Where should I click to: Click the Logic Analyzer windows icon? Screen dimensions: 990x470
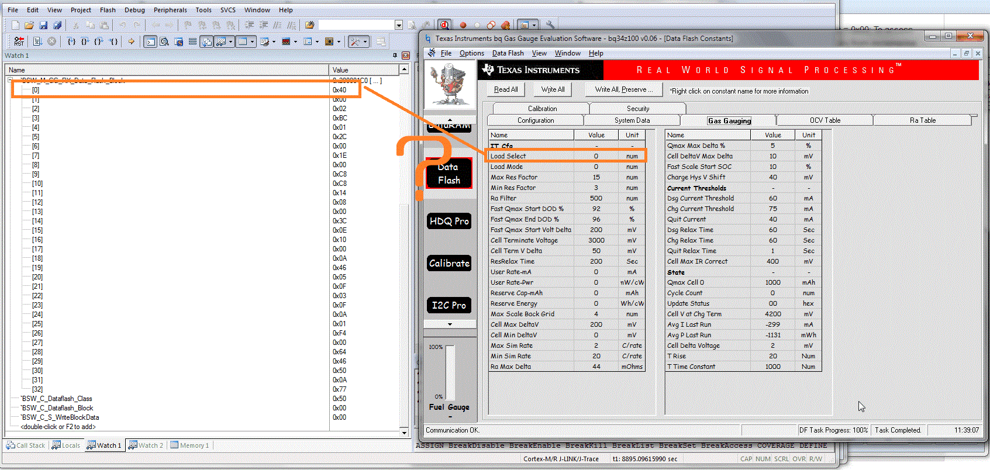[286, 42]
